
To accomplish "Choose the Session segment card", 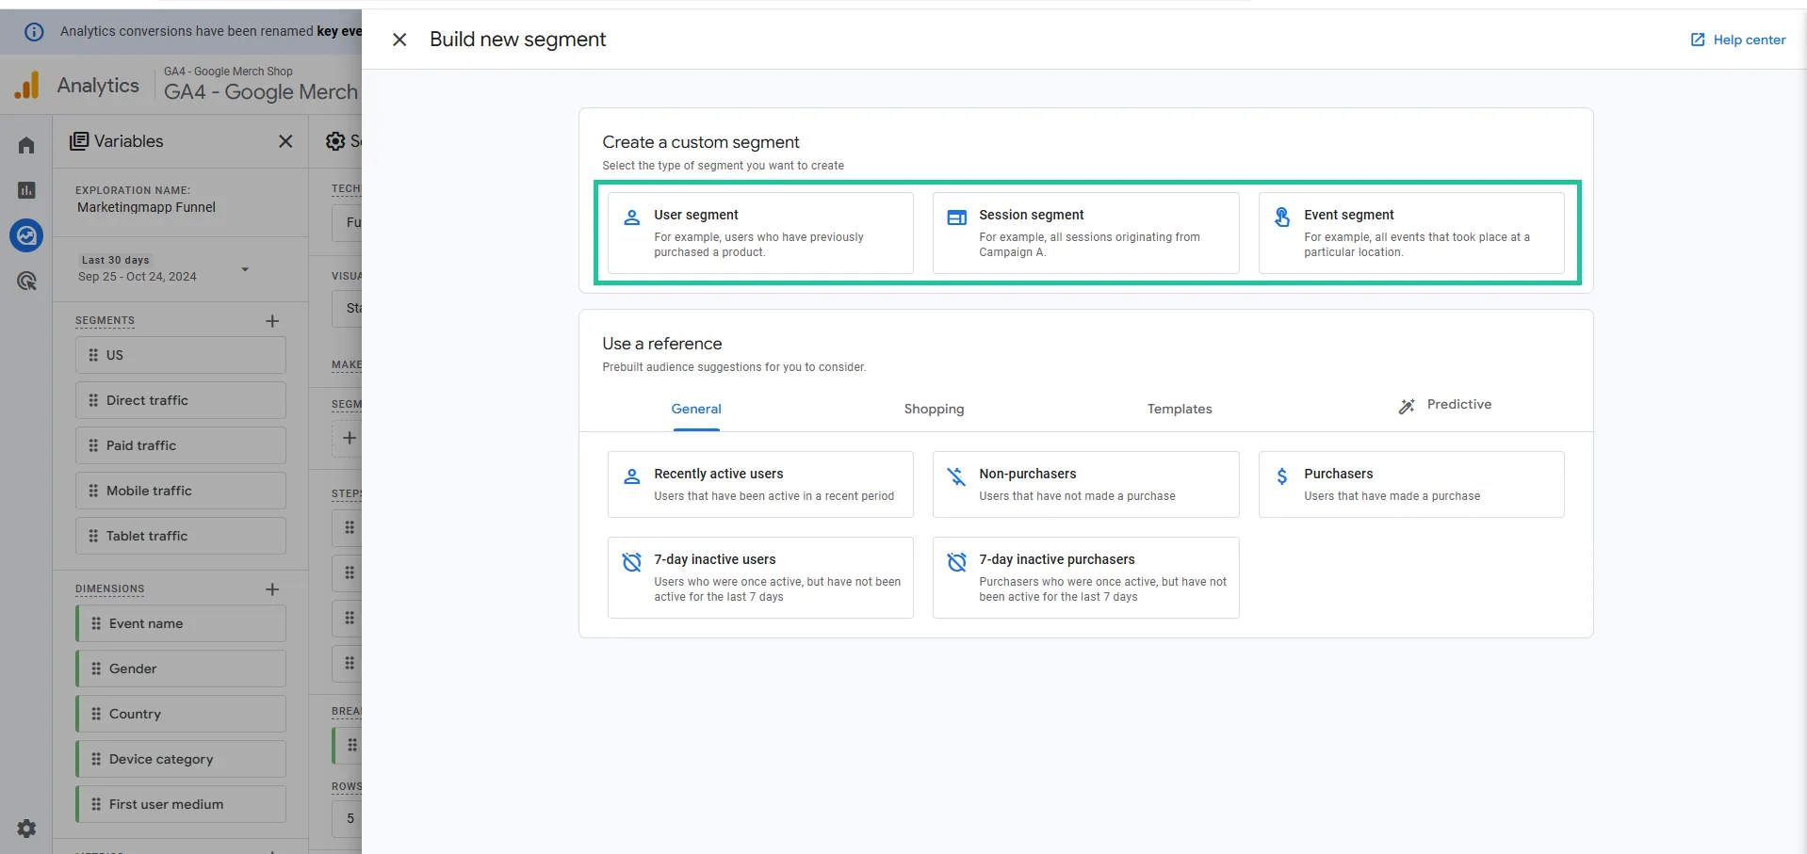I will (x=1085, y=233).
